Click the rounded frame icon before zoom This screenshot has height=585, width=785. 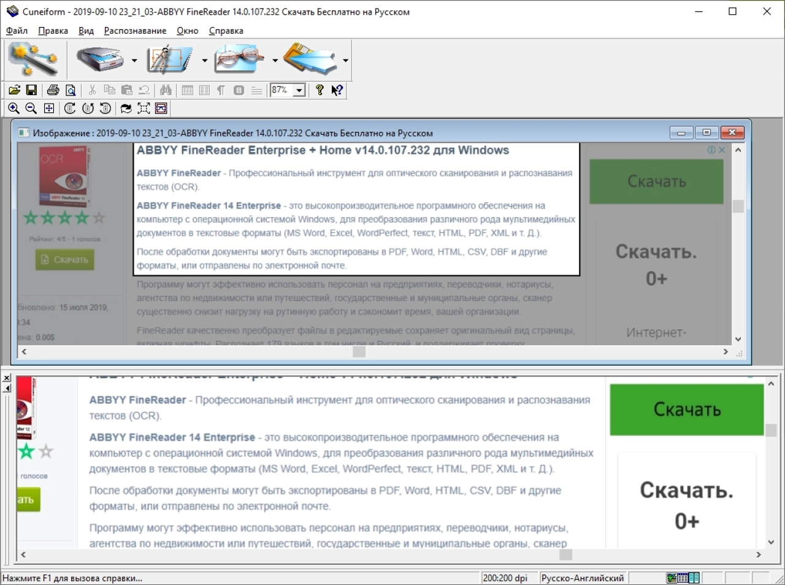[239, 90]
